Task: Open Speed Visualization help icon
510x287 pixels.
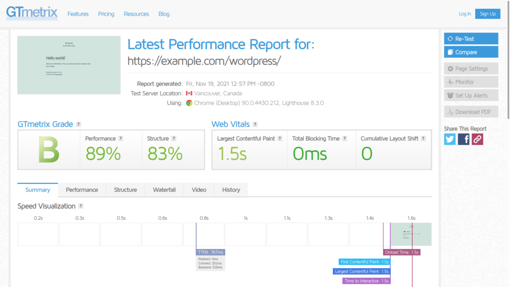Action: point(81,206)
